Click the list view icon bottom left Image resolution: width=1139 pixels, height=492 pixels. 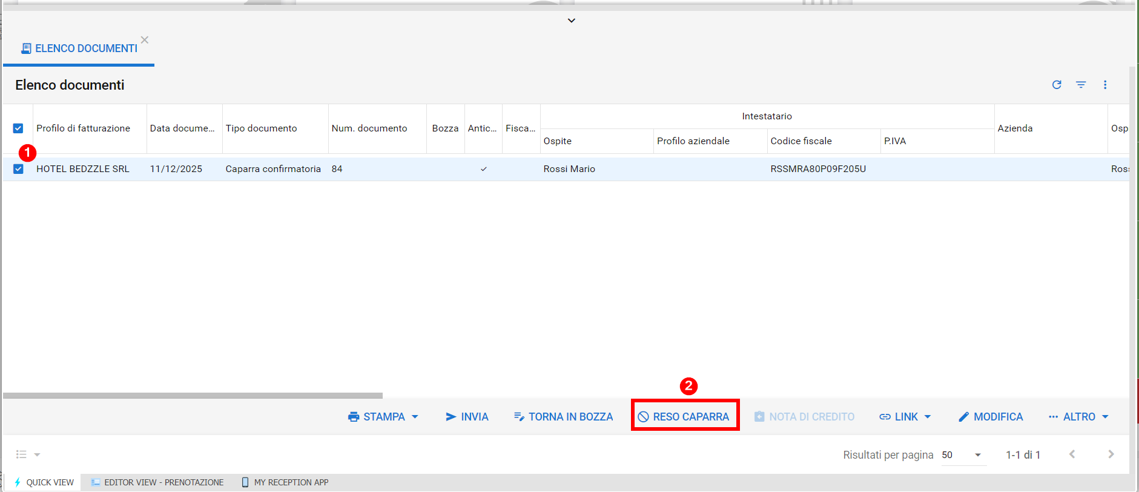[22, 454]
